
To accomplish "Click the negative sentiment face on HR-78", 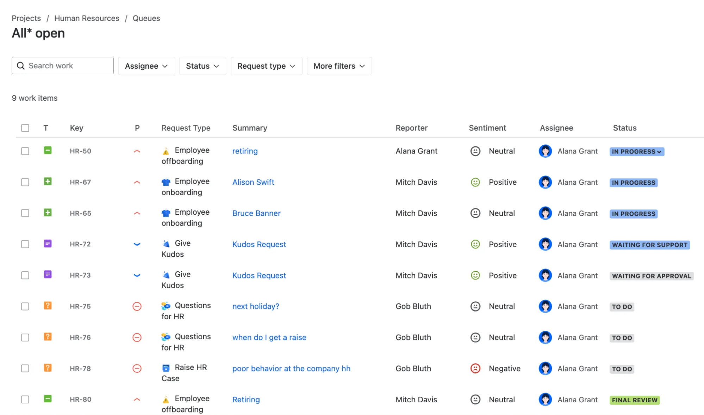I will pyautogui.click(x=475, y=368).
